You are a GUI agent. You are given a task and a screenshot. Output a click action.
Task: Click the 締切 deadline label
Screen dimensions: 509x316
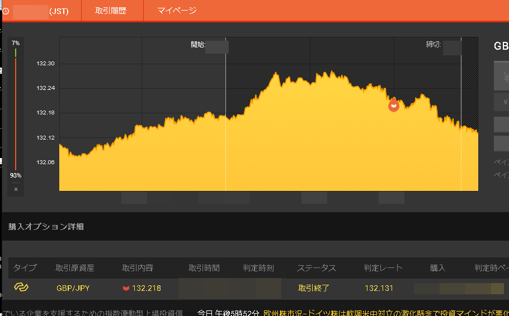click(433, 45)
